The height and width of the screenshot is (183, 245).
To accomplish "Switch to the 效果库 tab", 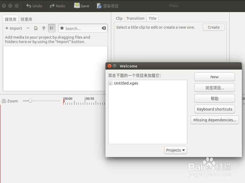I will coord(26,19).
